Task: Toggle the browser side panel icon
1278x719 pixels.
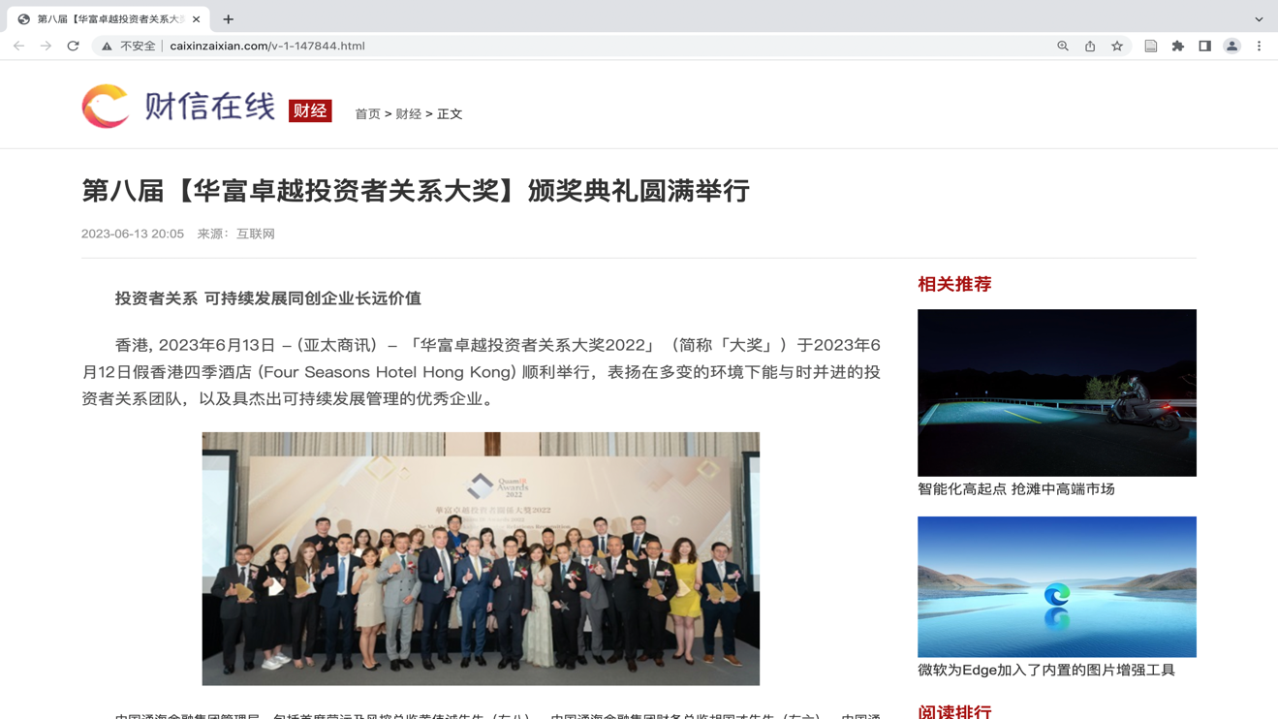Action: pyautogui.click(x=1205, y=46)
